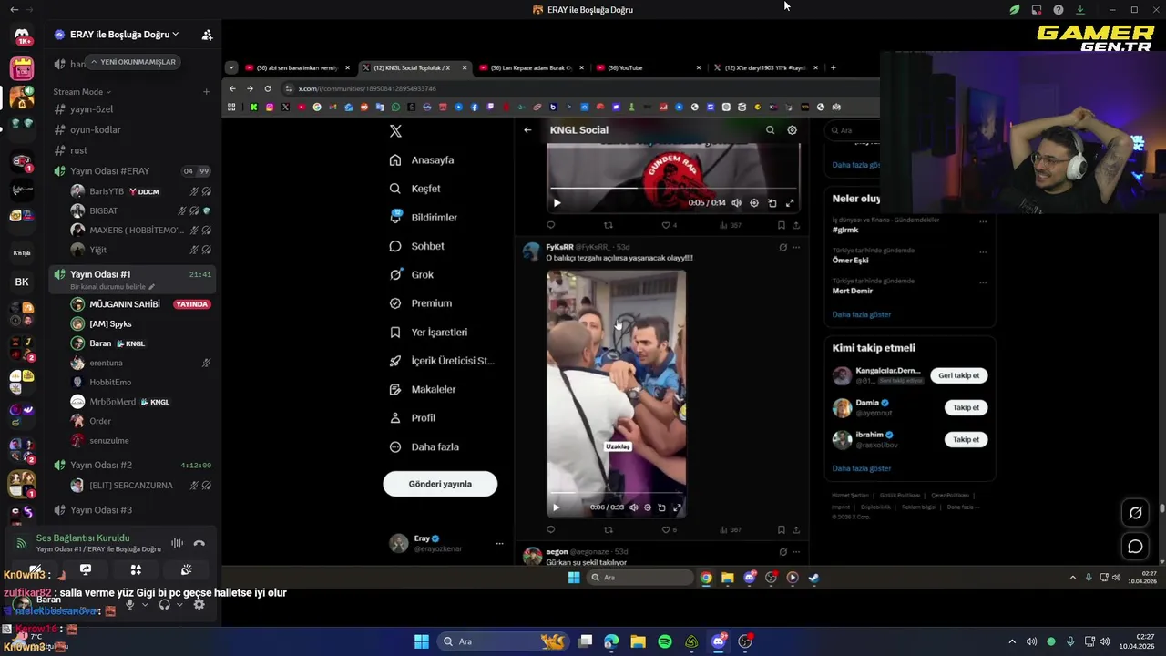Open Yer İşaretleri bookmarks page

[x=428, y=333]
